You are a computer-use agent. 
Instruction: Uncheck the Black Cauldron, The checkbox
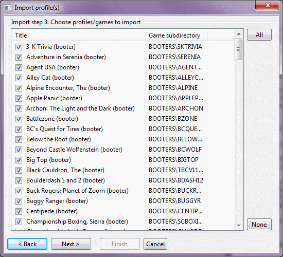(x=19, y=170)
